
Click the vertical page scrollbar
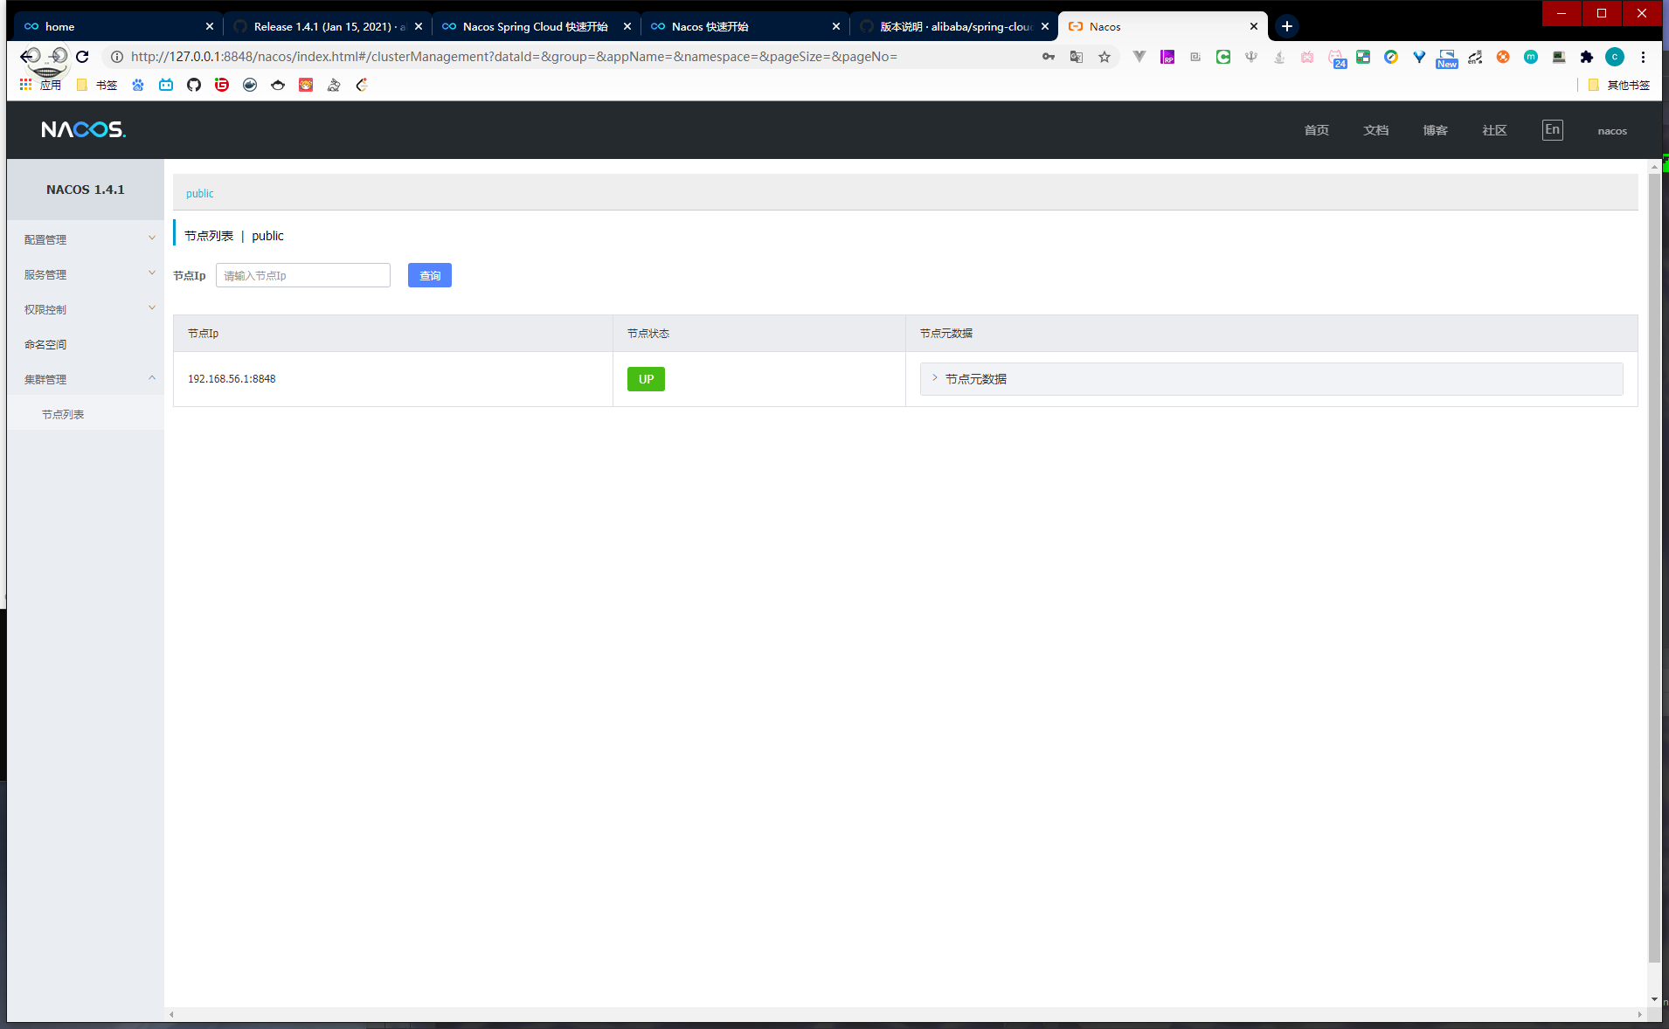(x=1653, y=568)
